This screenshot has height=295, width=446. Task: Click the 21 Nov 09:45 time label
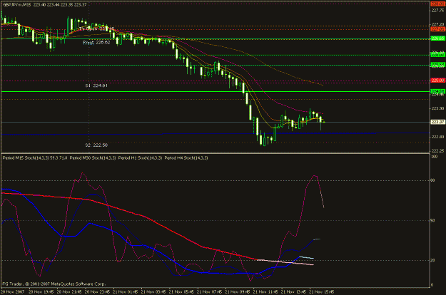tap(238, 292)
